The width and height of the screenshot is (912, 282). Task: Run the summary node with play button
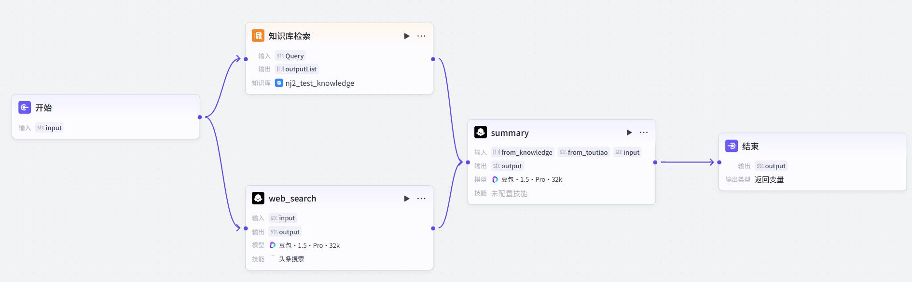point(629,133)
